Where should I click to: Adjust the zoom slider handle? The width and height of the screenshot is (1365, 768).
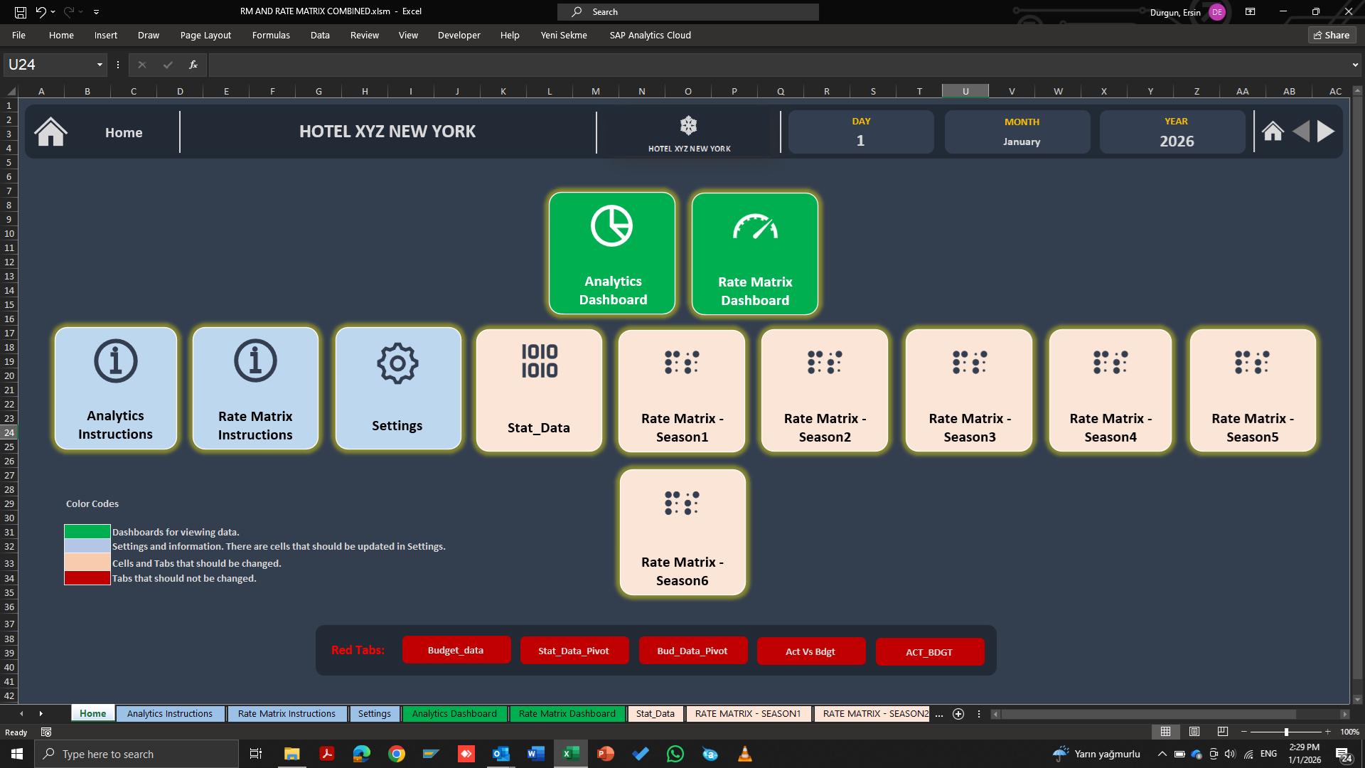[x=1286, y=732]
